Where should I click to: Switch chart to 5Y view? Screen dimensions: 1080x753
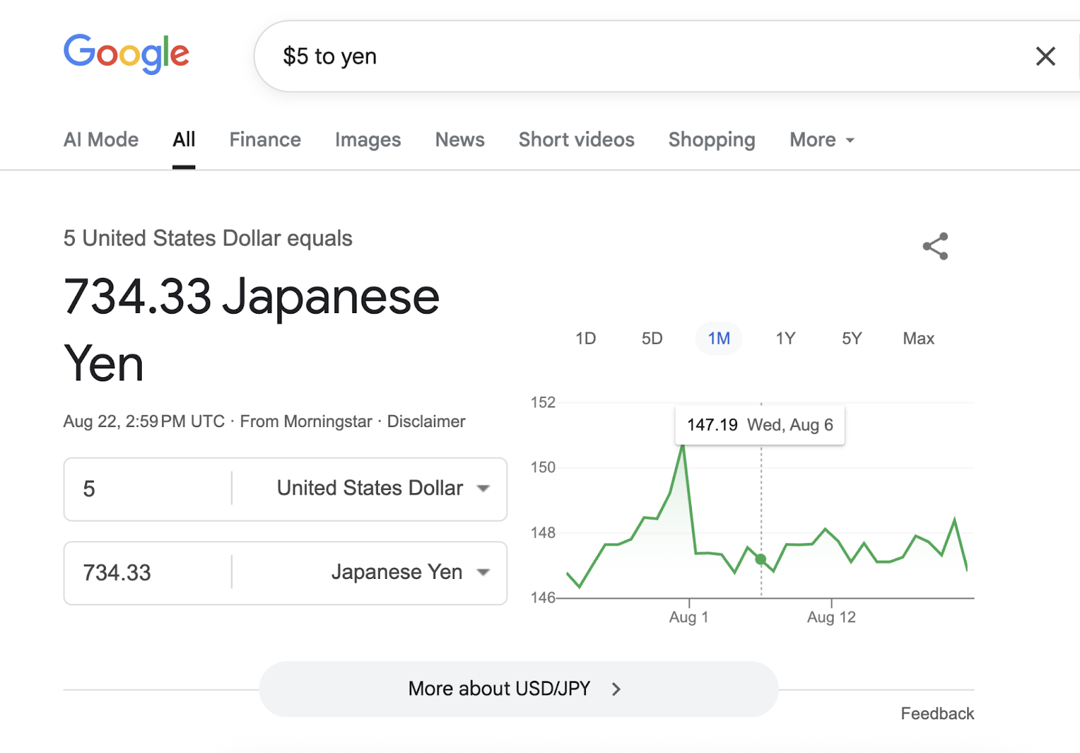coord(850,339)
